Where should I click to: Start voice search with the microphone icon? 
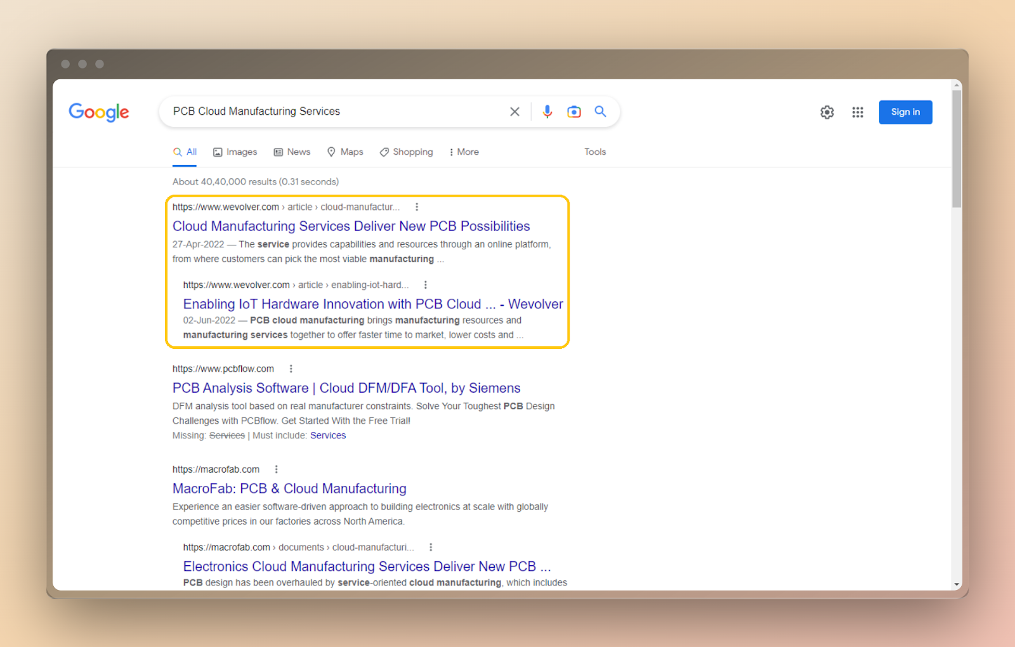547,112
